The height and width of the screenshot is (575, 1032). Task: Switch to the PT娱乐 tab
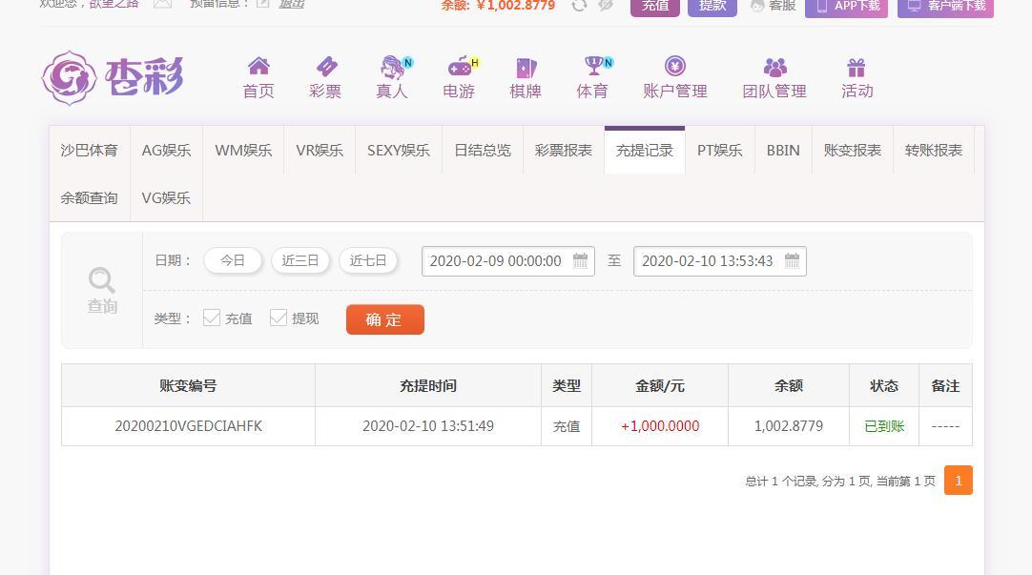pos(720,150)
